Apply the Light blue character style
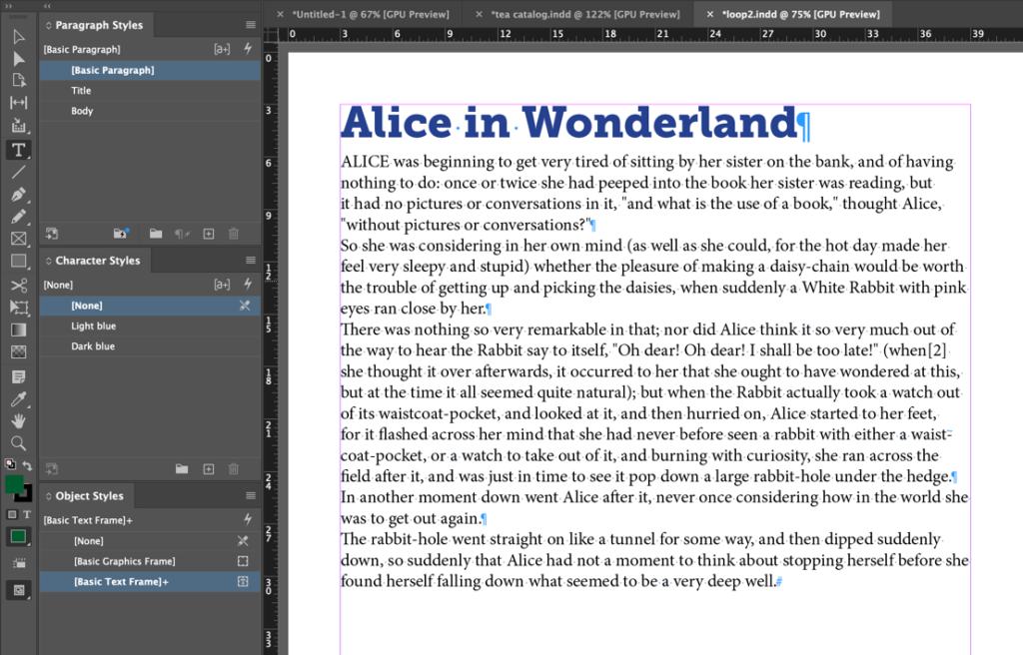The image size is (1023, 655). point(150,327)
